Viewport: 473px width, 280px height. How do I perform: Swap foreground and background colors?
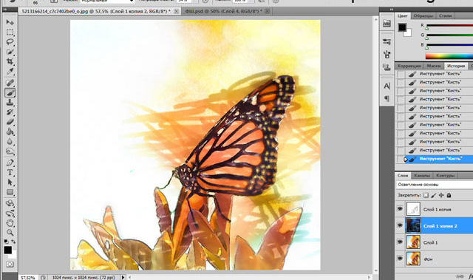point(13,242)
